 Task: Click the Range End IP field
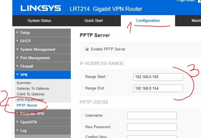(158, 88)
